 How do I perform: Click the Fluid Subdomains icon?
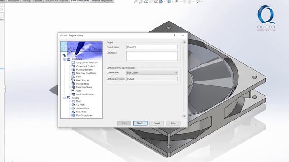73,70
